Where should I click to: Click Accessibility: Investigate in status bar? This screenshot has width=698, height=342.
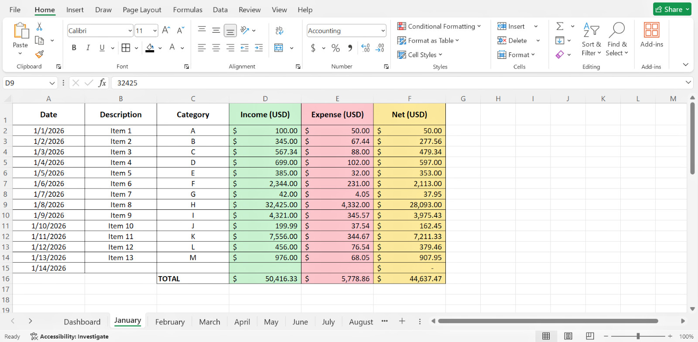tap(69, 336)
